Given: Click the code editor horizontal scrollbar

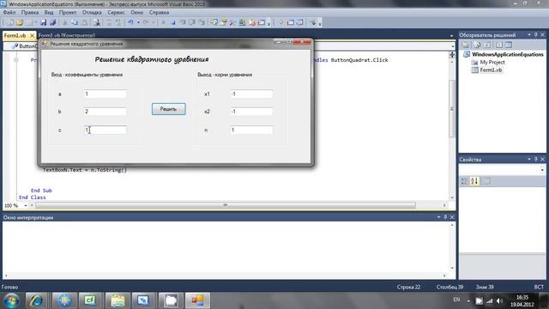Looking at the screenshot, I should pos(226,205).
